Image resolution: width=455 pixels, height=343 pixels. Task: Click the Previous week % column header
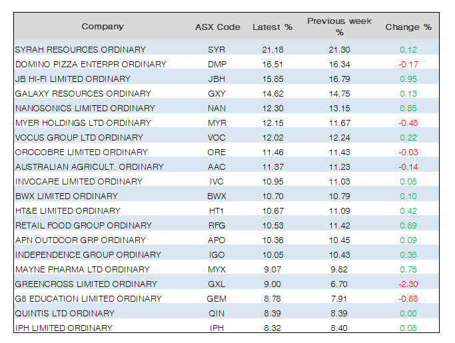339,27
